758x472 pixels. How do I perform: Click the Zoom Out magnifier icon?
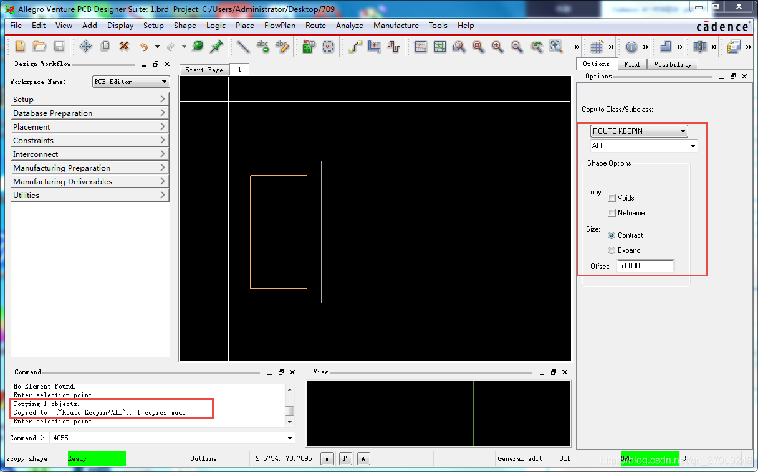click(x=517, y=47)
